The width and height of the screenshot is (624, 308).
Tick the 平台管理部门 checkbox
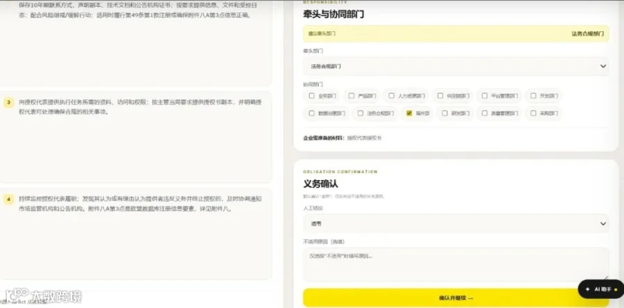(x=485, y=96)
